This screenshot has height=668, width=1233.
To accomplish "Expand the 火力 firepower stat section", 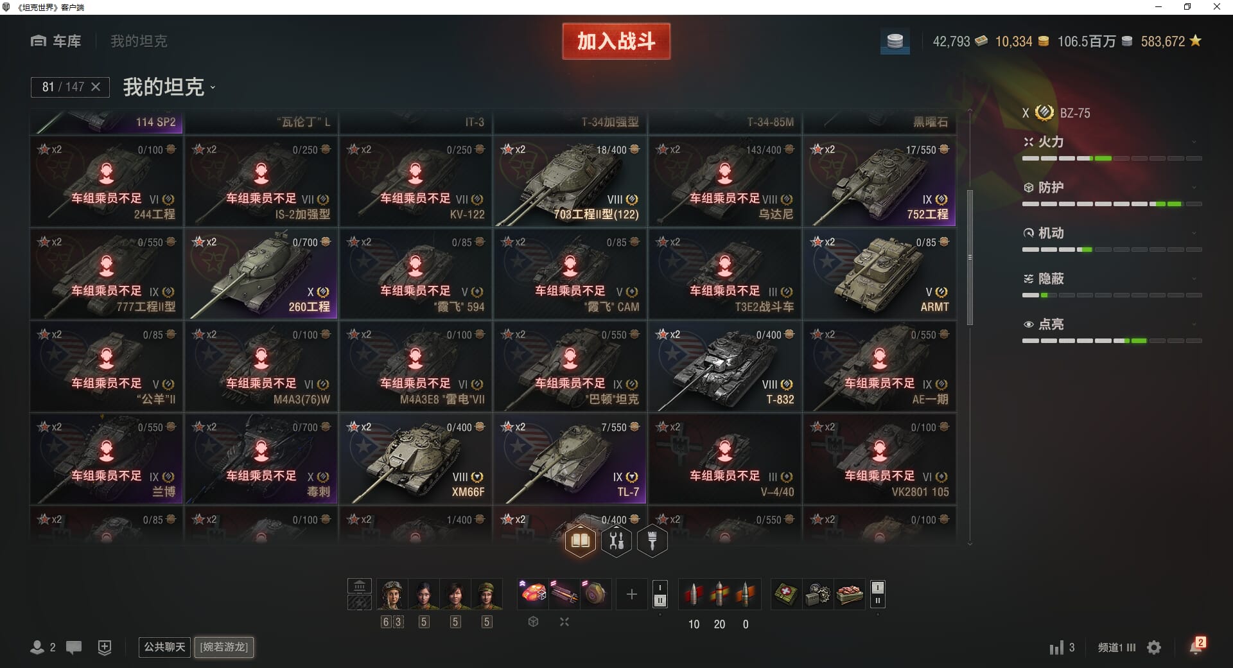I will pos(1112,142).
